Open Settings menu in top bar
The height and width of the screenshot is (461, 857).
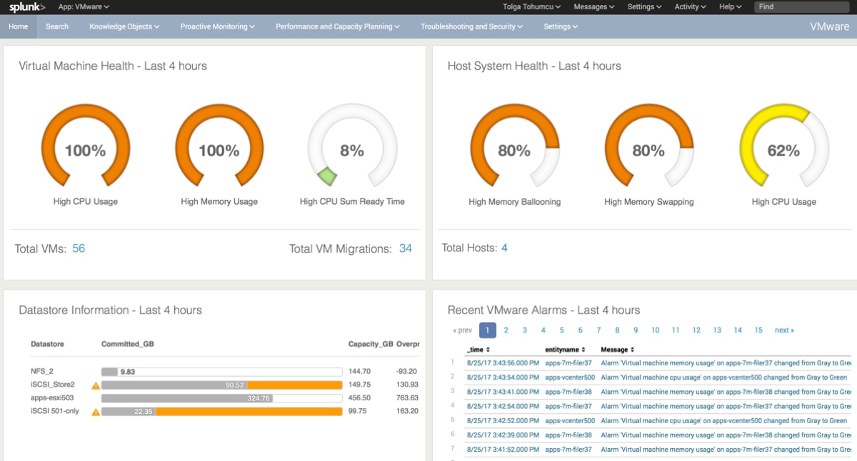pos(644,6)
